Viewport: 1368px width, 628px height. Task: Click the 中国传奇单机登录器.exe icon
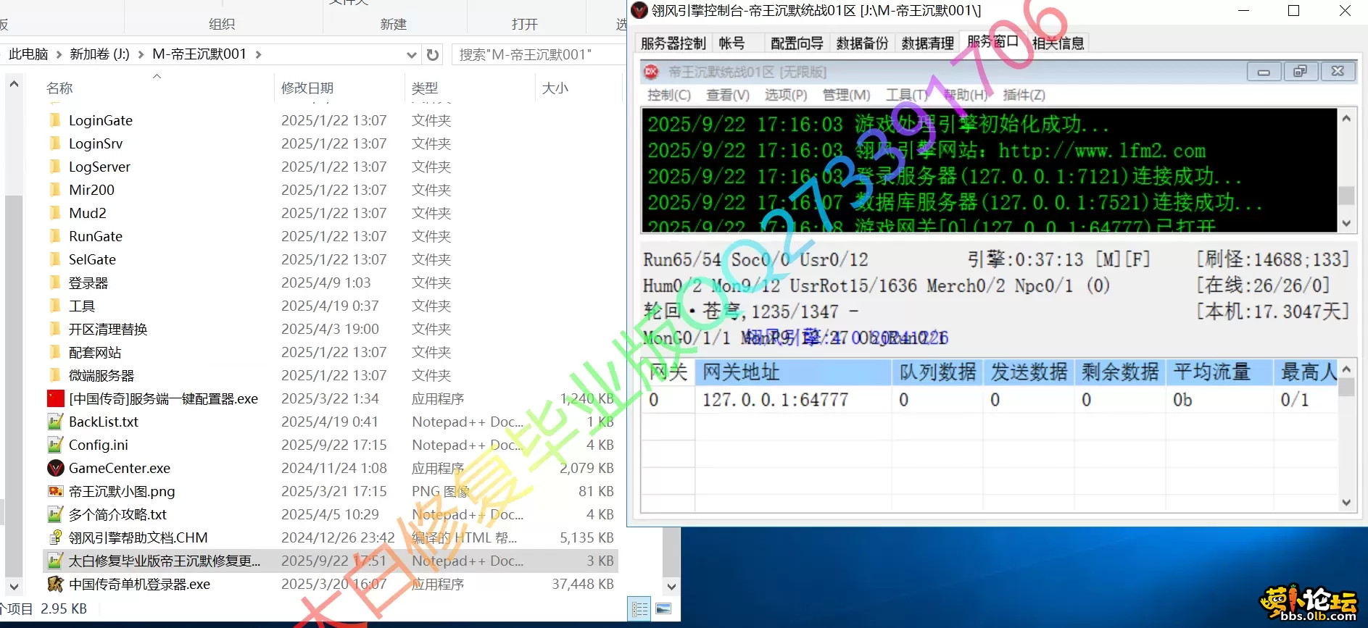55,584
